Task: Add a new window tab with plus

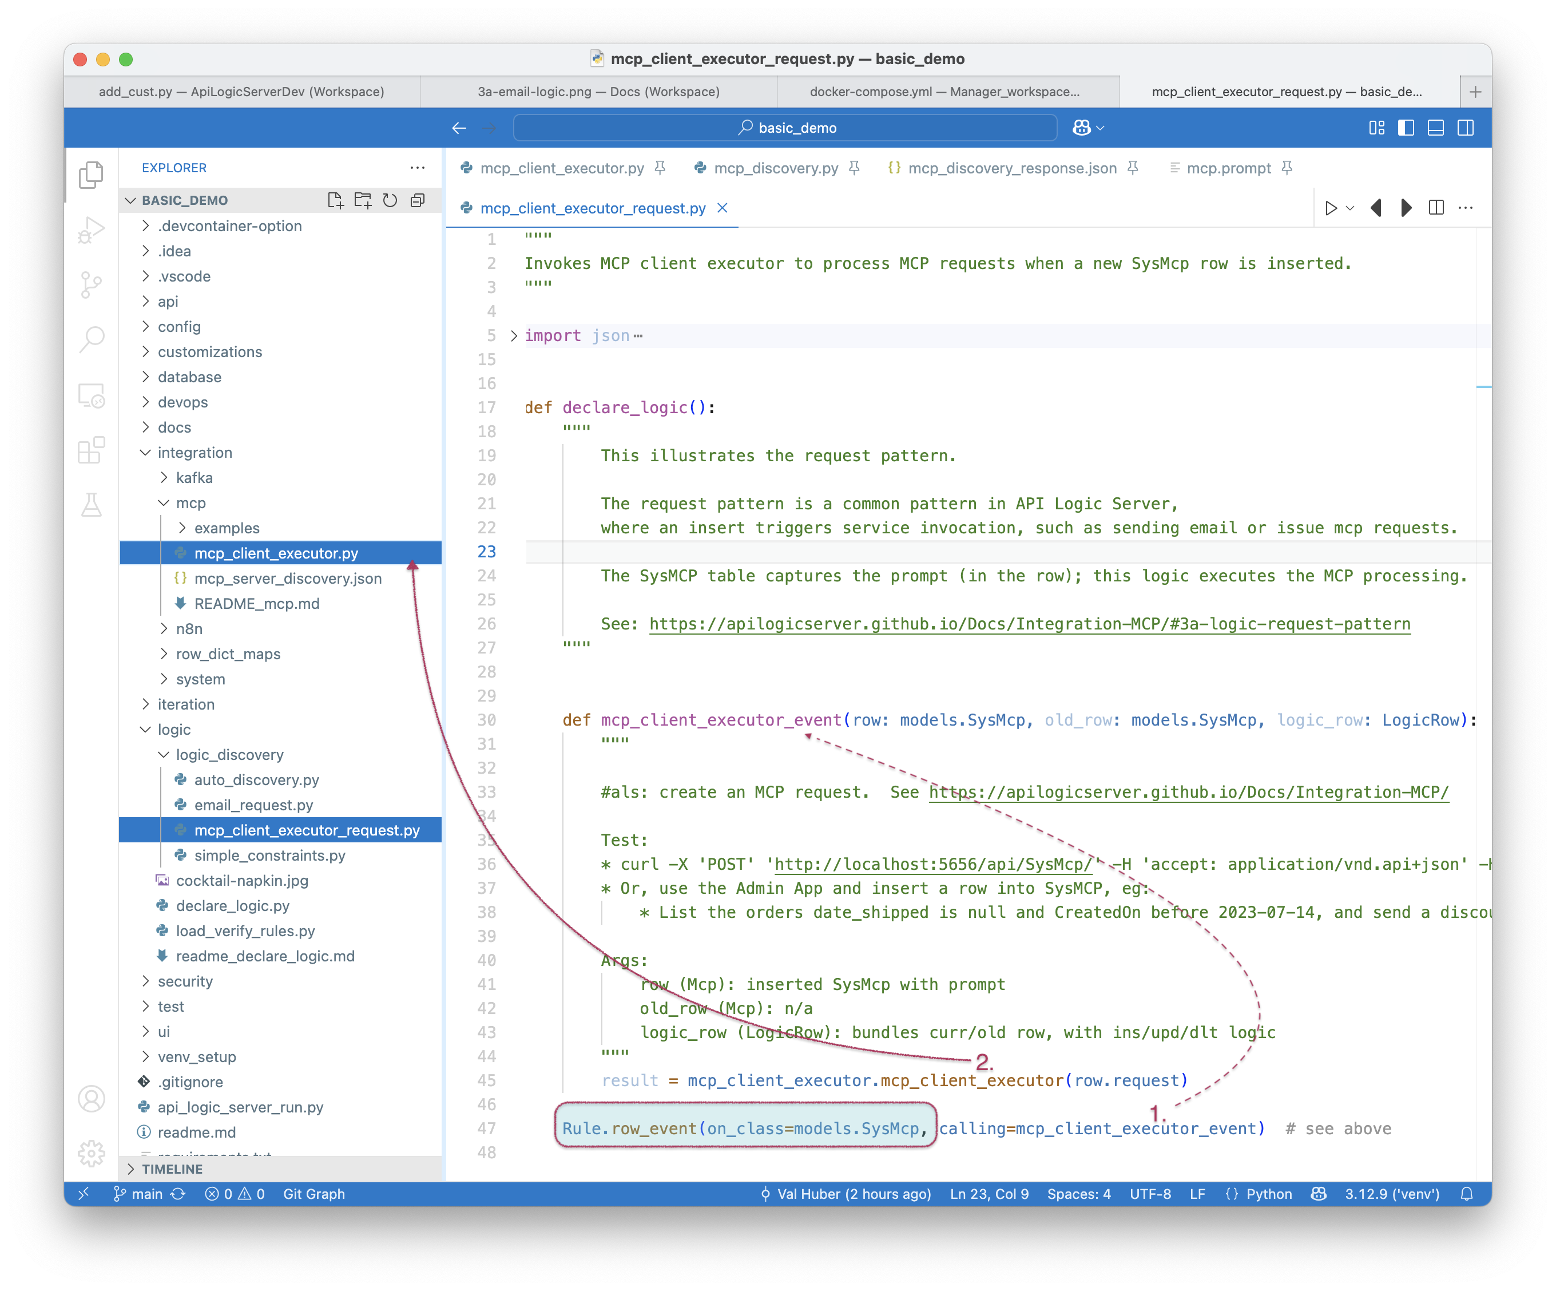Action: pyautogui.click(x=1475, y=92)
